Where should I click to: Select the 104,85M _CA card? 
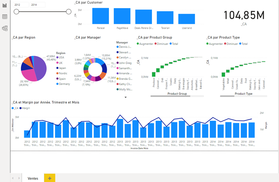(x=244, y=16)
